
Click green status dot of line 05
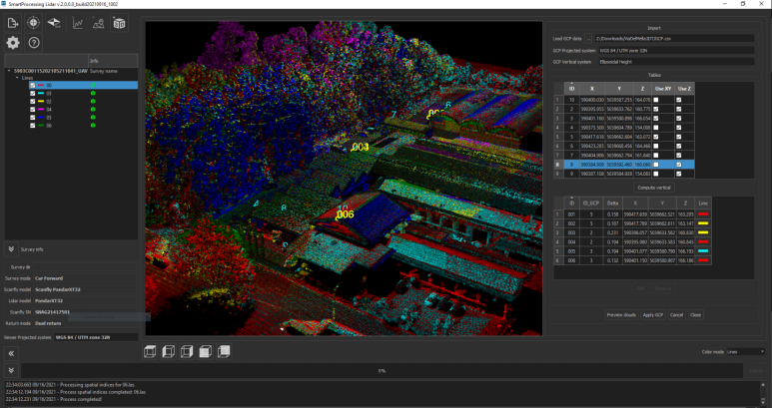point(93,118)
